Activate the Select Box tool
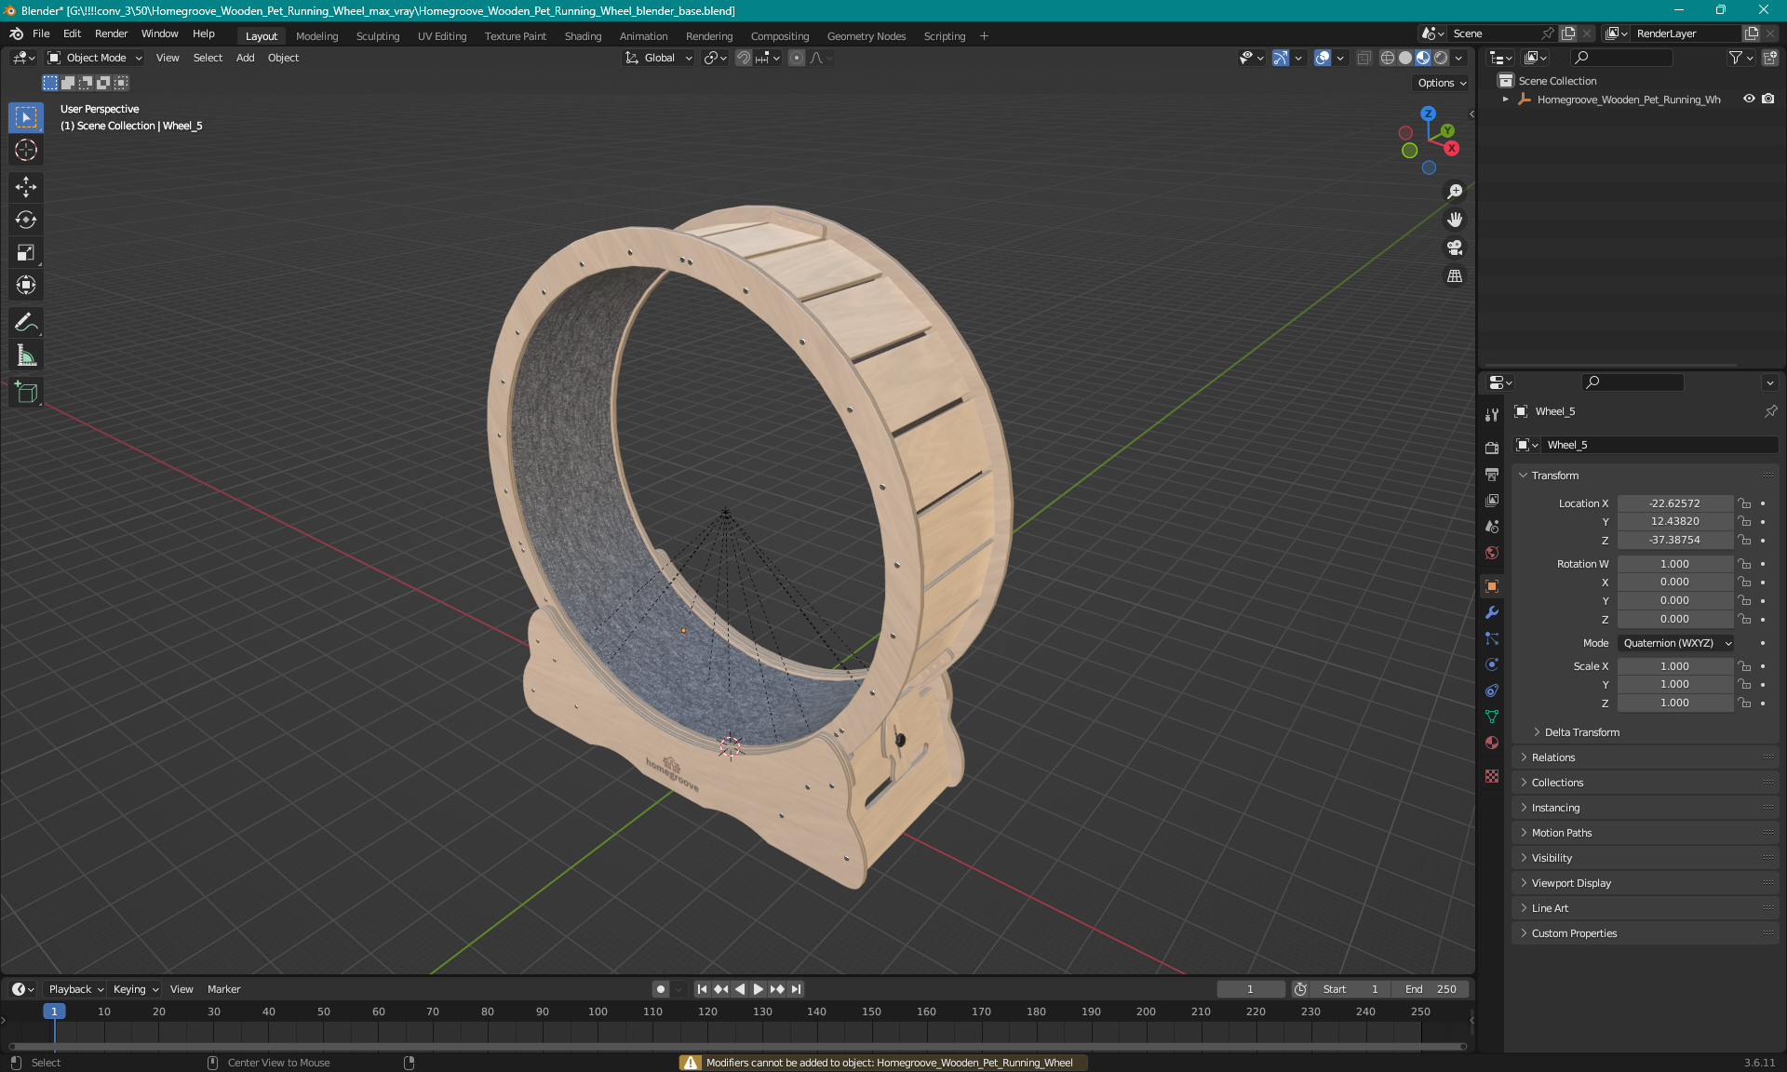The image size is (1787, 1072). tap(26, 117)
